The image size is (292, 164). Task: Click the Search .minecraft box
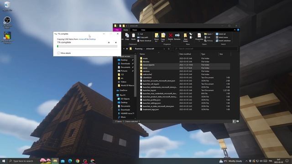[205, 49]
